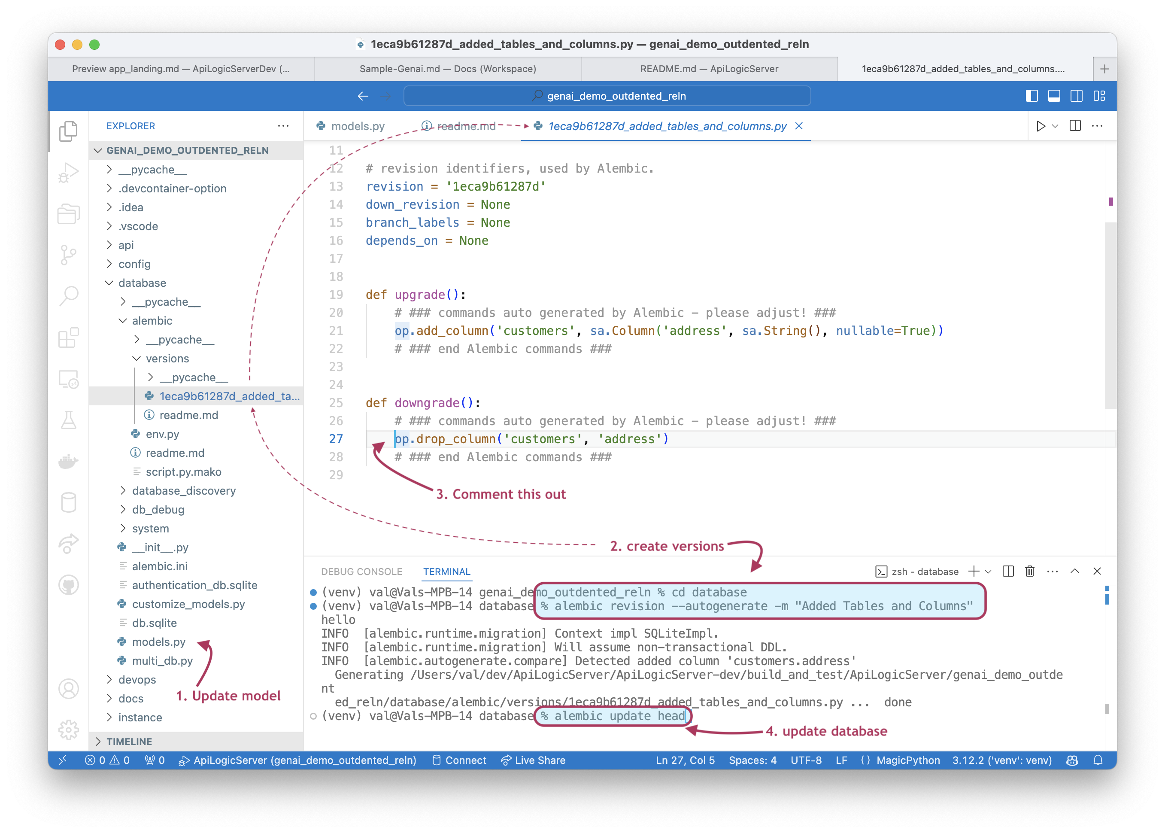Viewport: 1165px width, 833px height.
Task: Open editor More Actions ellipsis
Action: pyautogui.click(x=1097, y=126)
